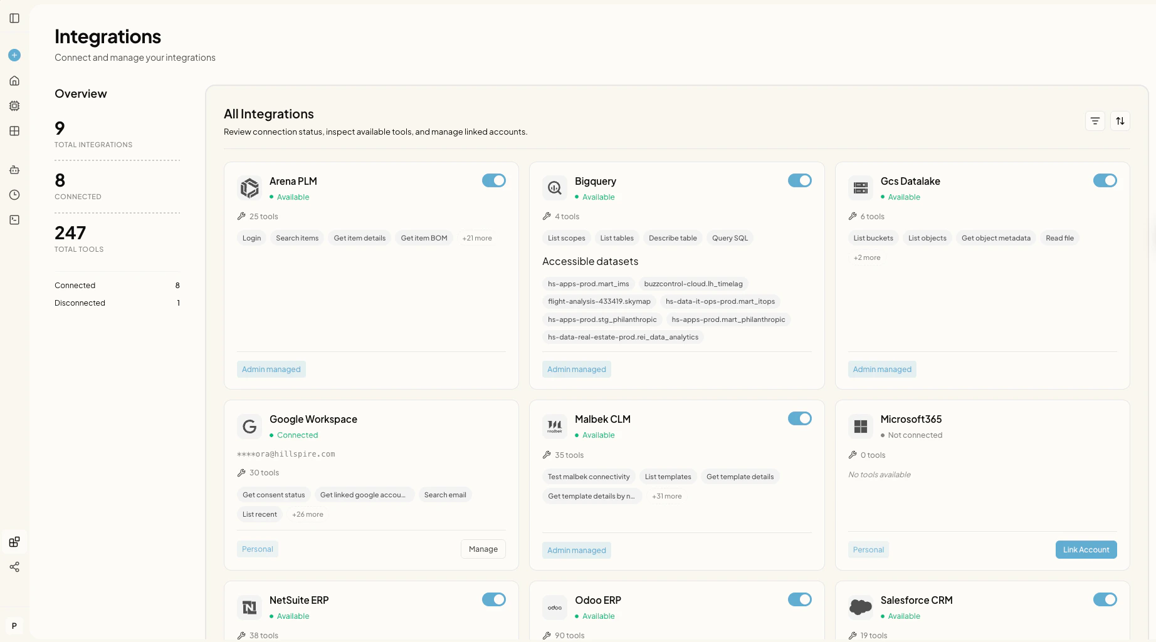Select the Query SQL tool chip
The height and width of the screenshot is (642, 1156).
coord(730,238)
